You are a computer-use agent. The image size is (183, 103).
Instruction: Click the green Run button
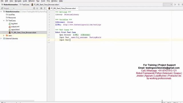coord(175,5)
